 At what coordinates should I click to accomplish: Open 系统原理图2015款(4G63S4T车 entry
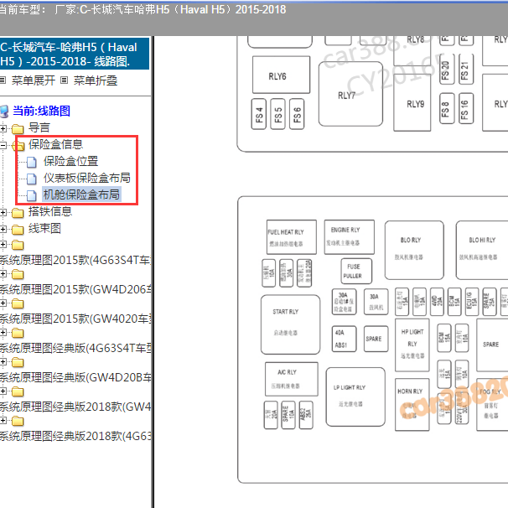click(x=75, y=260)
